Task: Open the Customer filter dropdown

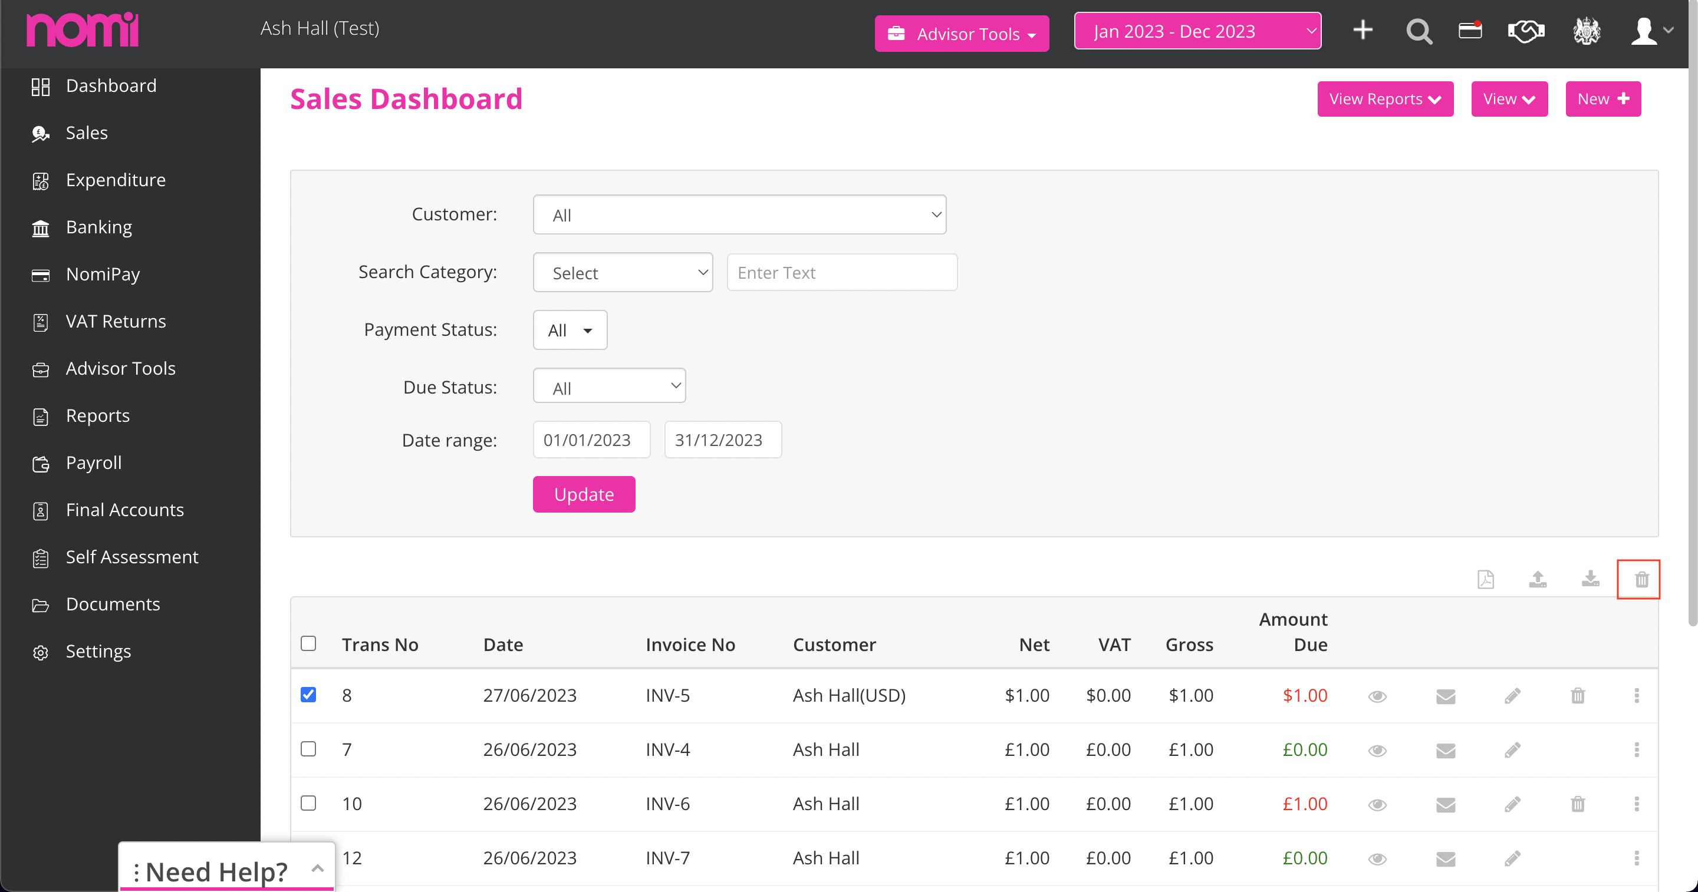Action: (739, 215)
